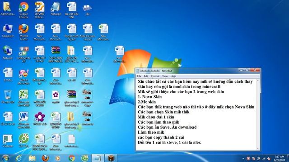Image resolution: width=289 pixels, height=162 pixels.
Task: Open the File menu in Notepad
Action: [x=139, y=76]
